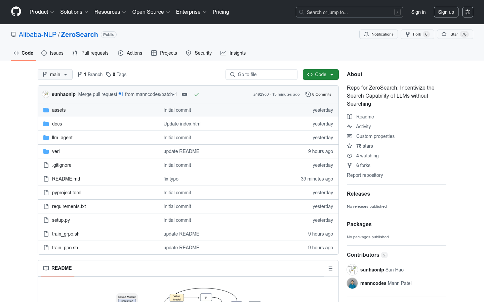The width and height of the screenshot is (484, 302).
Task: Click the commit status green checkmark
Action: (197, 95)
